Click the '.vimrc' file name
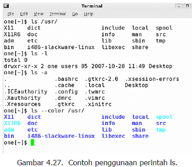Viewport: 195px width, 167px height. pos(95,98)
